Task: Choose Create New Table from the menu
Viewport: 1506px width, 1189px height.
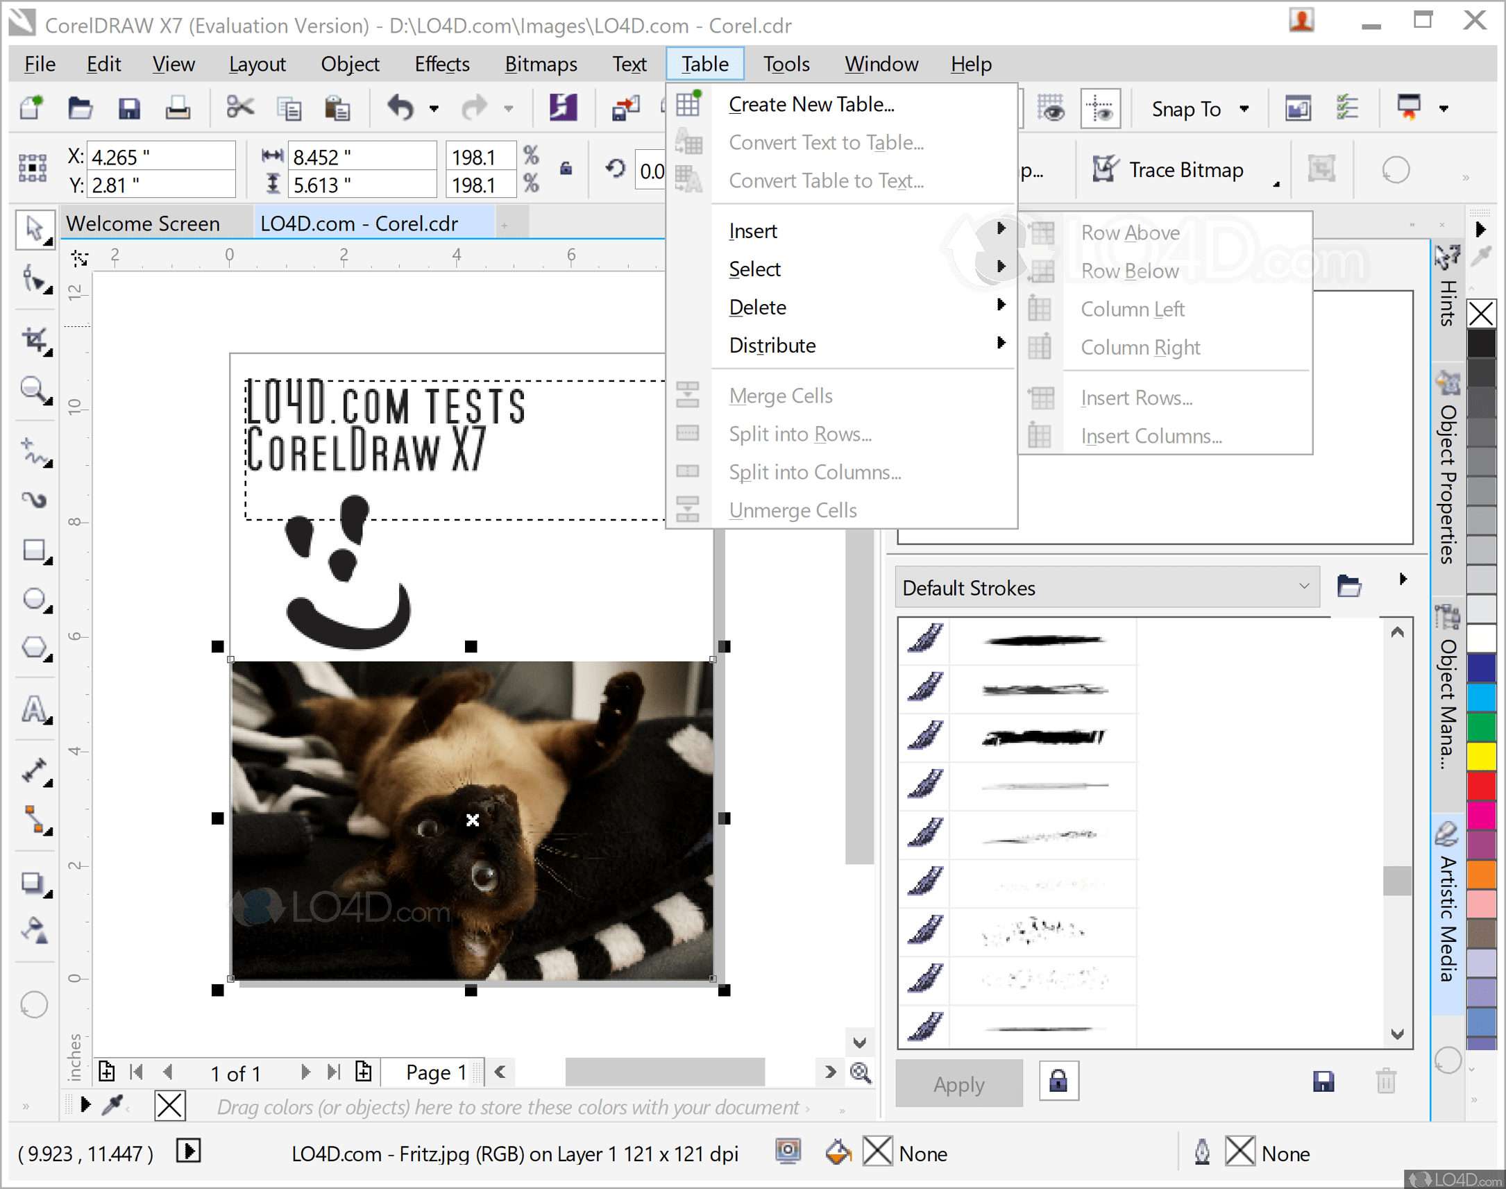Action: [812, 103]
